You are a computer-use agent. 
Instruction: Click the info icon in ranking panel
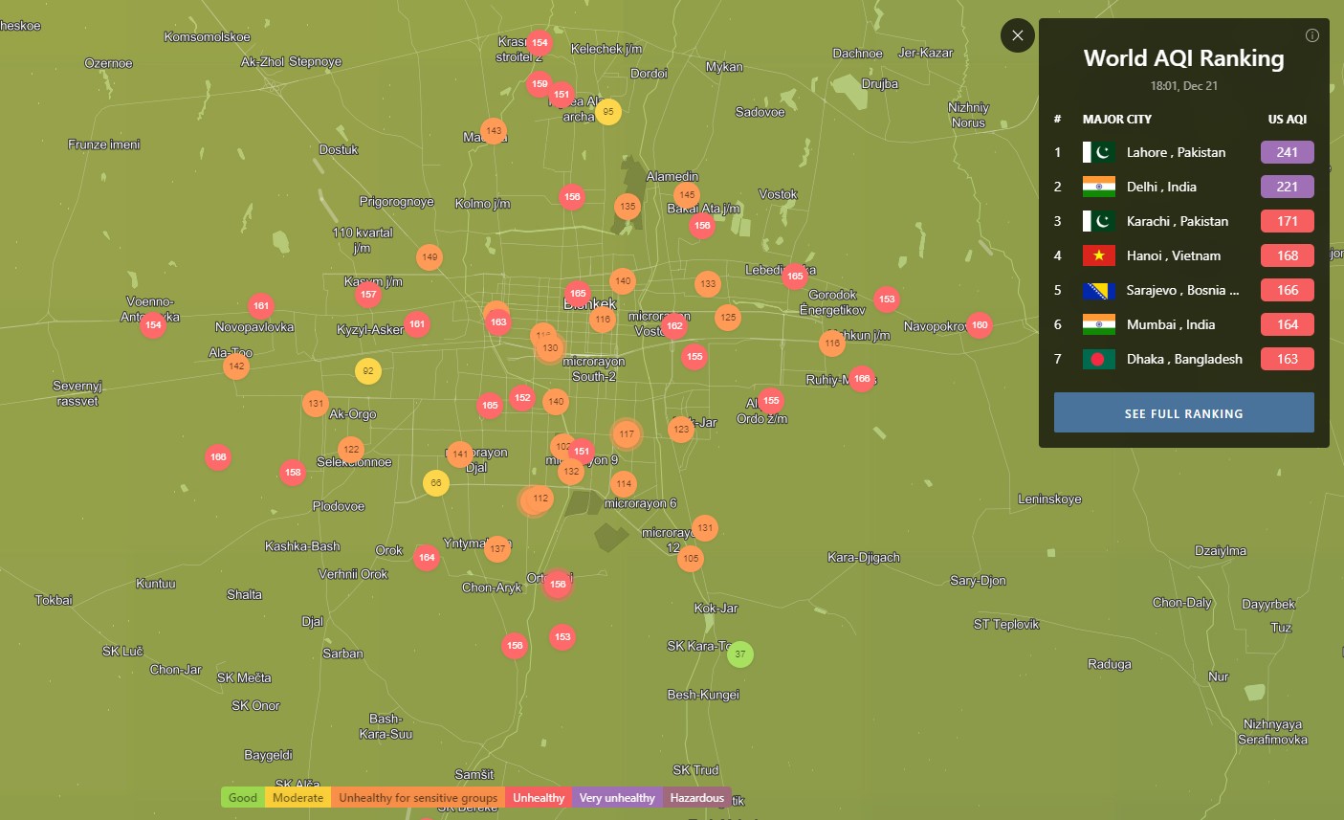[x=1311, y=35]
